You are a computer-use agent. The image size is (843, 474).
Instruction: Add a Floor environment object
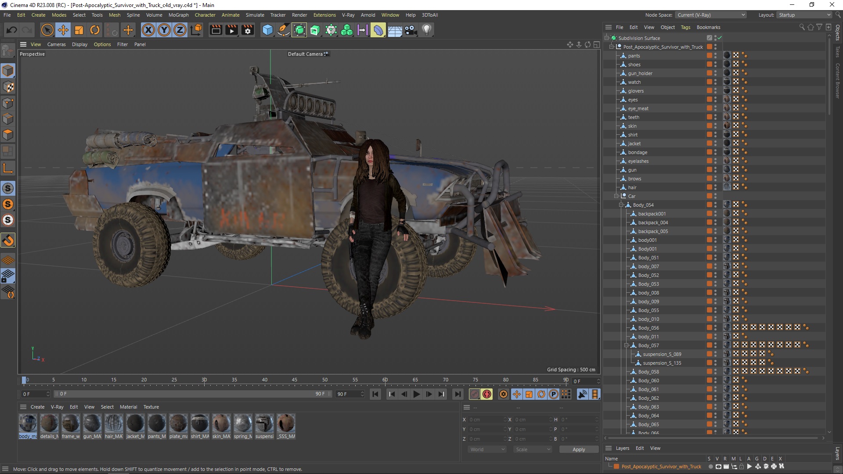pyautogui.click(x=395, y=30)
